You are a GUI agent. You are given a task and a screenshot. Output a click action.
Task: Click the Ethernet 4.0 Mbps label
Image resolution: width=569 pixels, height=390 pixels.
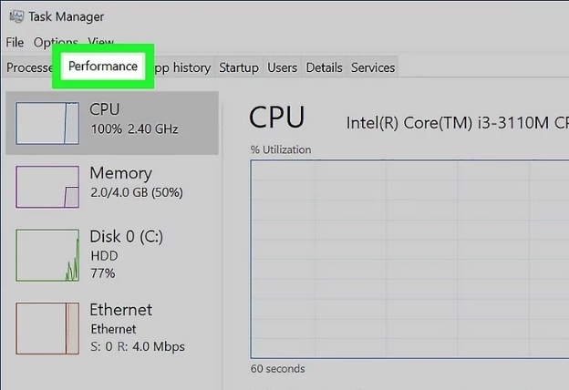(x=137, y=327)
